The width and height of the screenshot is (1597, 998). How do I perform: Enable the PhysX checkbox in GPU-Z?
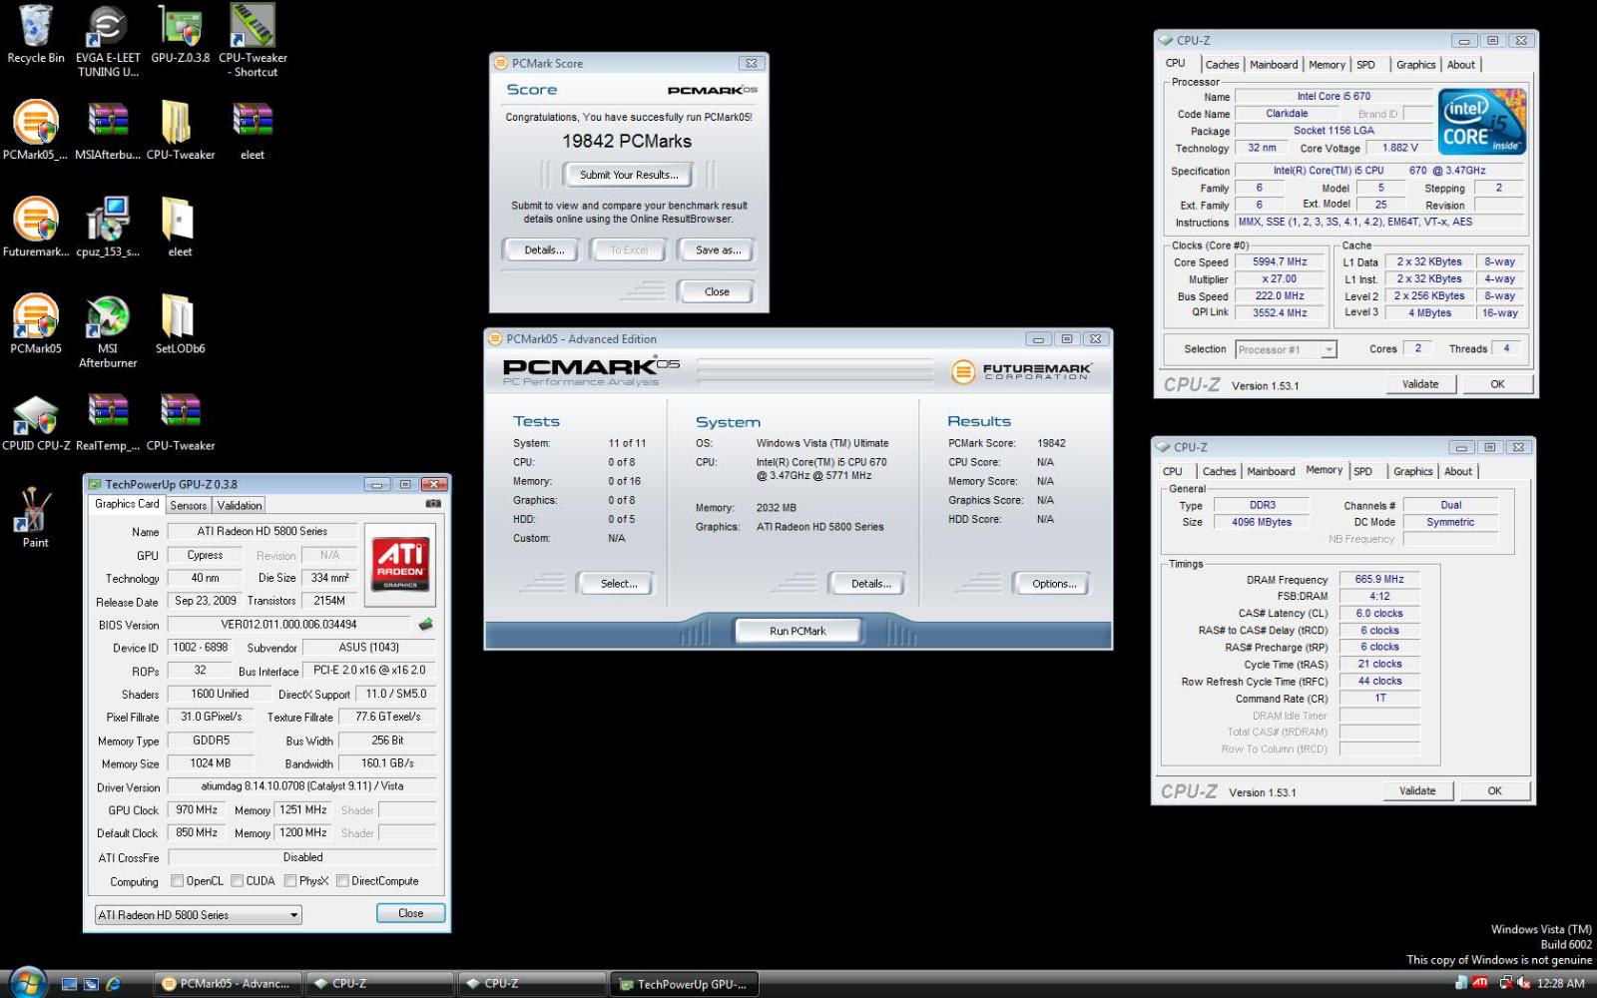[x=290, y=881]
